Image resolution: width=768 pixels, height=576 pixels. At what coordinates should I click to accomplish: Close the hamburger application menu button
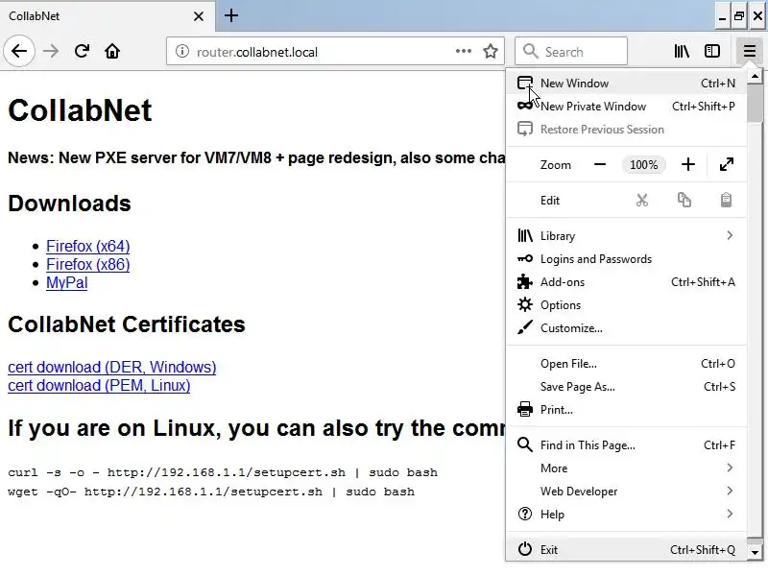click(750, 51)
